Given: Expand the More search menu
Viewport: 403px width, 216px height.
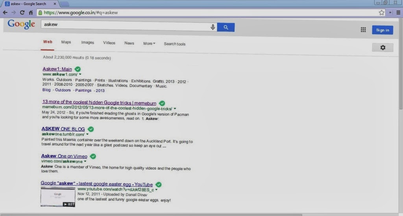Looking at the screenshot, I should pyautogui.click(x=149, y=43).
